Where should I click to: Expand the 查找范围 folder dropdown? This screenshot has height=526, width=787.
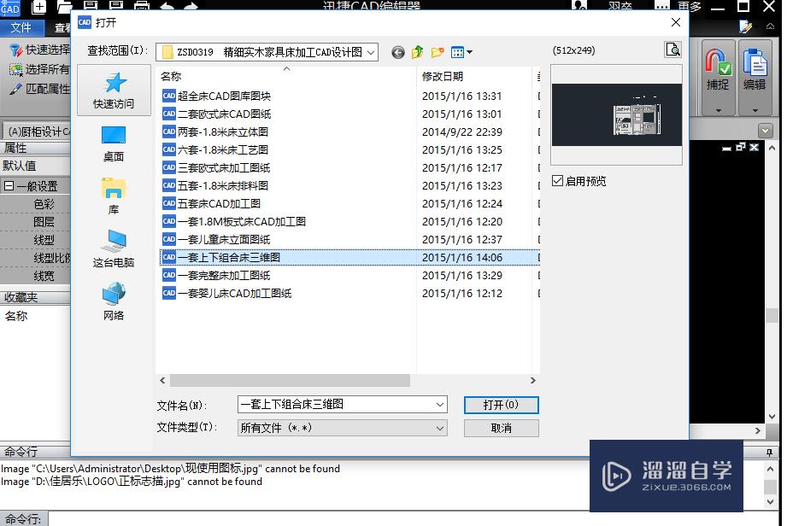[370, 52]
